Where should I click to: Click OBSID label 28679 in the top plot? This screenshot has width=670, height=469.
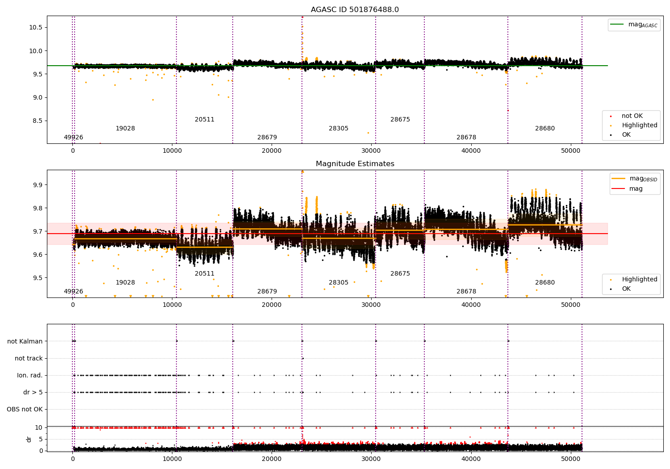pos(267,138)
